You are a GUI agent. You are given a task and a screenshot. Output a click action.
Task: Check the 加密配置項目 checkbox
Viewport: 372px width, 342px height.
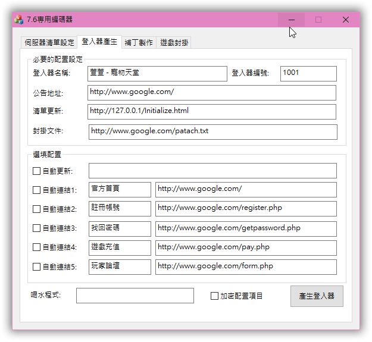tap(214, 296)
